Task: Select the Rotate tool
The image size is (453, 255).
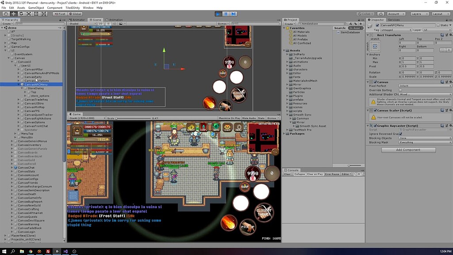Action: [x=21, y=14]
